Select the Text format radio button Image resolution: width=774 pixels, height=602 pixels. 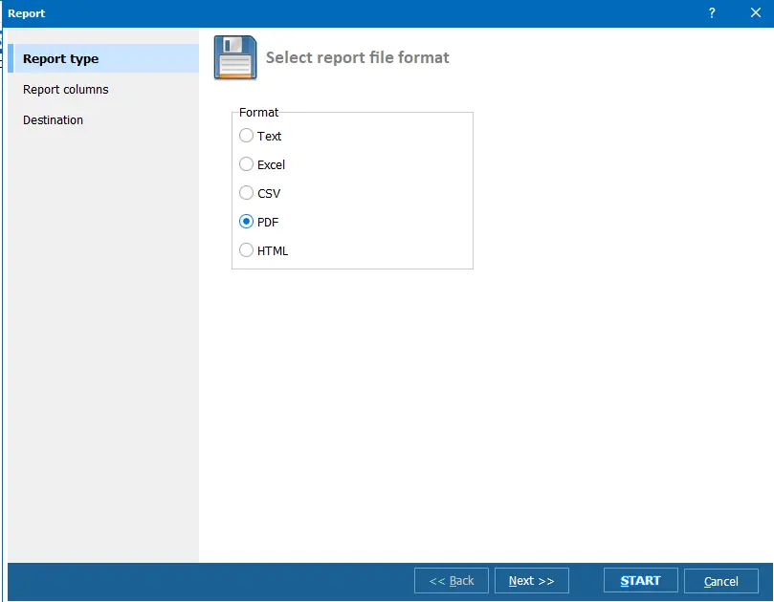(x=247, y=136)
